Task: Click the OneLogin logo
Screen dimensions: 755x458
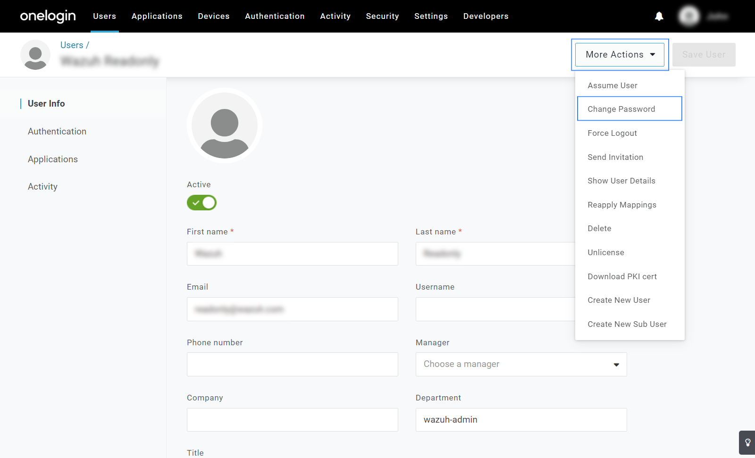Action: (x=48, y=17)
